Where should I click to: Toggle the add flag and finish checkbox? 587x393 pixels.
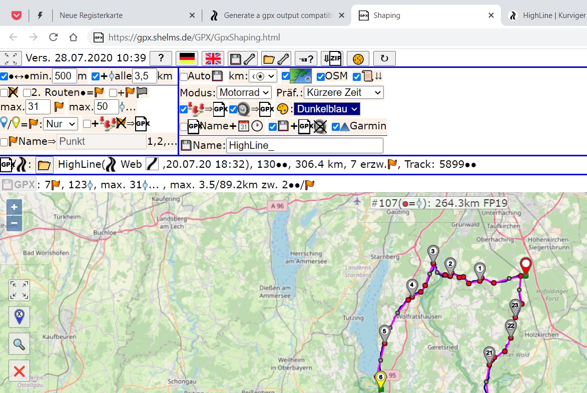[x=113, y=93]
